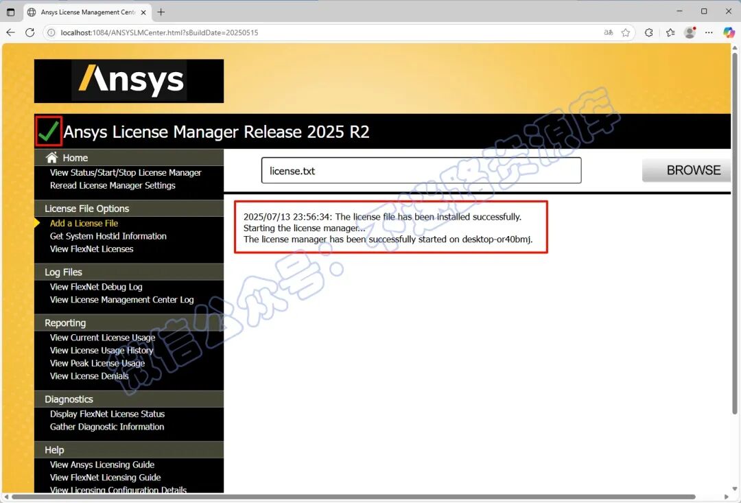The height and width of the screenshot is (503, 741).
Task: Close the Ansys License Management tab
Action: pyautogui.click(x=143, y=12)
